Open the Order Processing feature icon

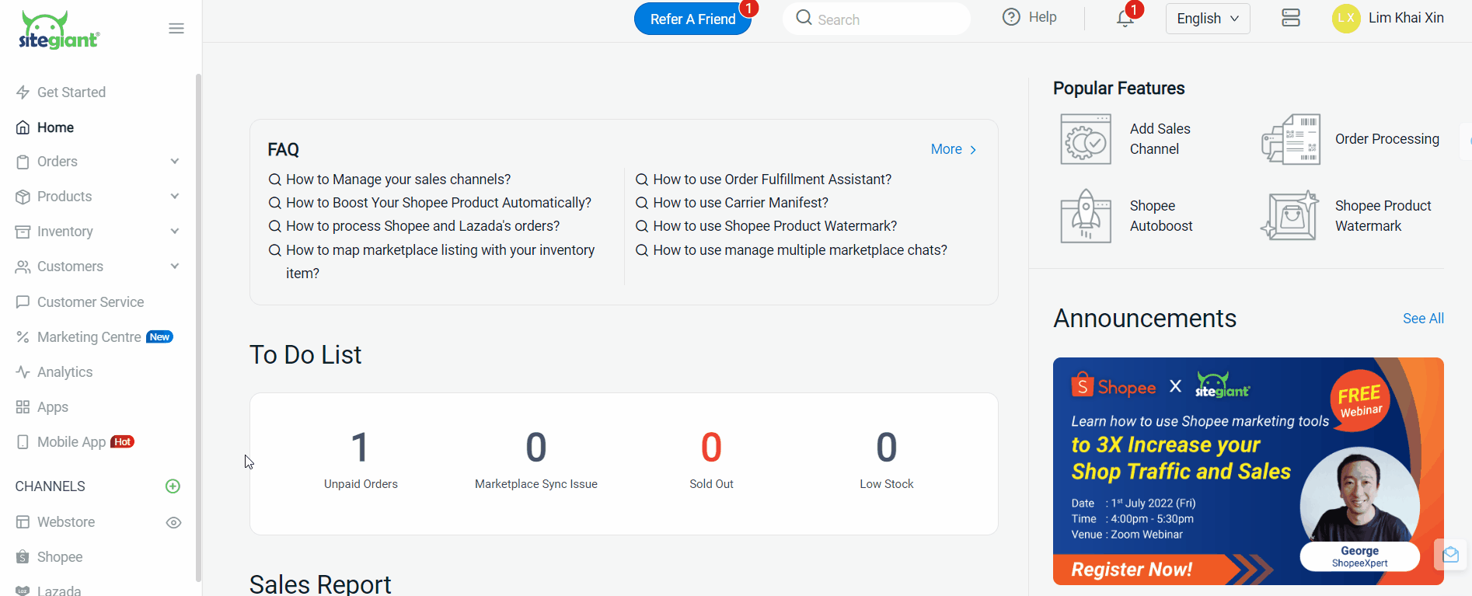point(1291,139)
